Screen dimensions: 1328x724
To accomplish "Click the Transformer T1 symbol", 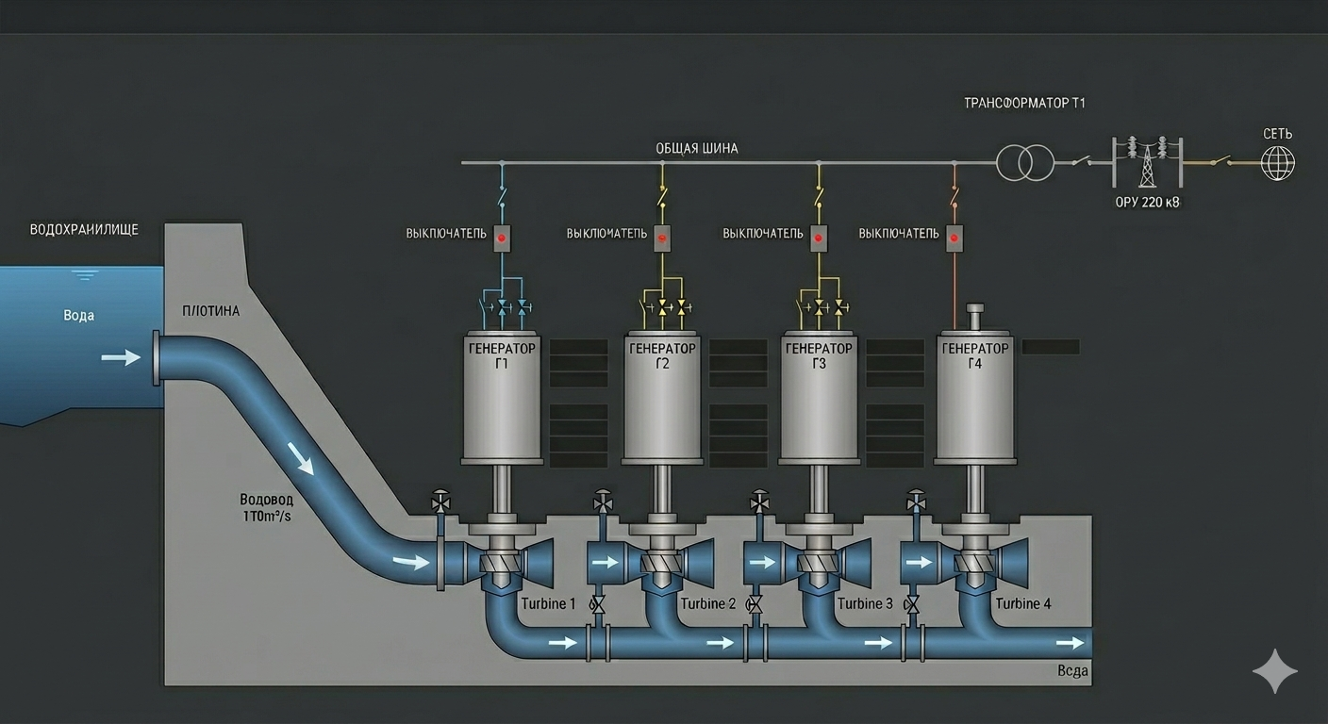I will click(x=1024, y=163).
